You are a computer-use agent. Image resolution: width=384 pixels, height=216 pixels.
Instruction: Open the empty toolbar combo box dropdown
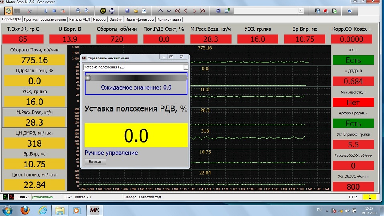click(301, 11)
